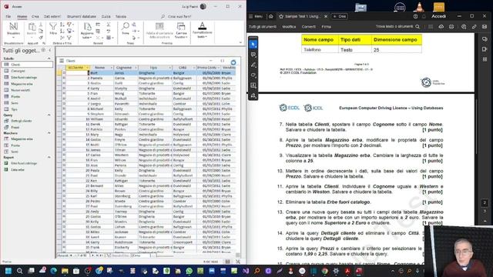Select the highlighter pen tool in Acrobat toolbar
This screenshot has width=493, height=277.
(253, 65)
